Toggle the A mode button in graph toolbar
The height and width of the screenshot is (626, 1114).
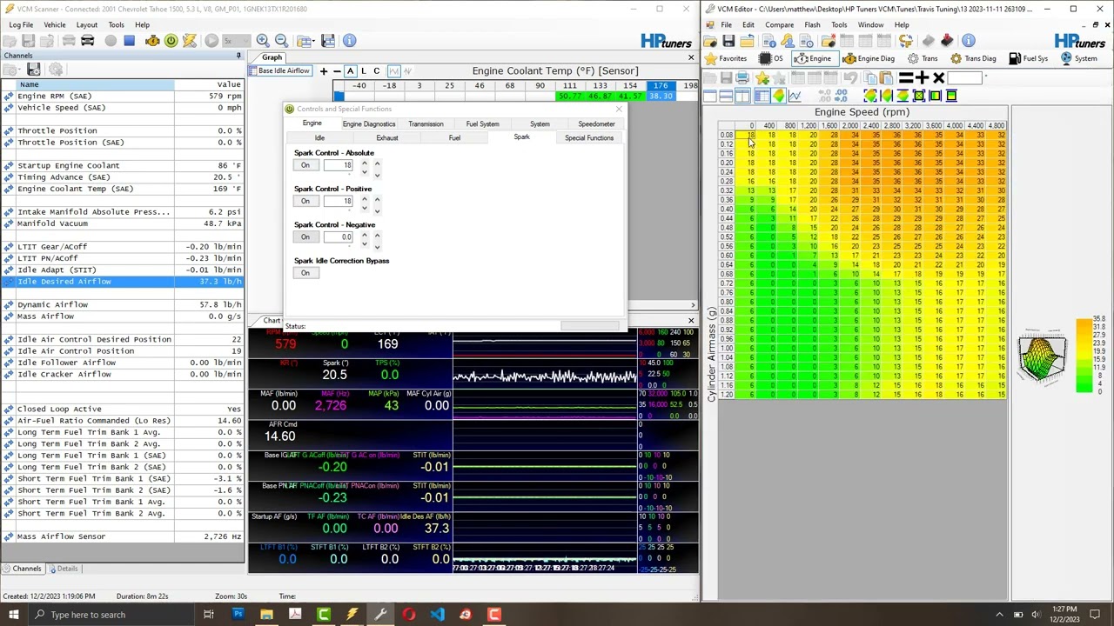pos(351,71)
